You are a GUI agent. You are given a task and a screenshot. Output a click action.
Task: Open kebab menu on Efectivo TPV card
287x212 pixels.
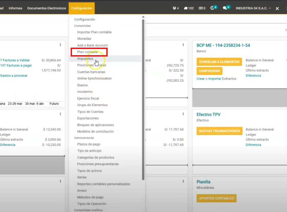click(x=286, y=114)
